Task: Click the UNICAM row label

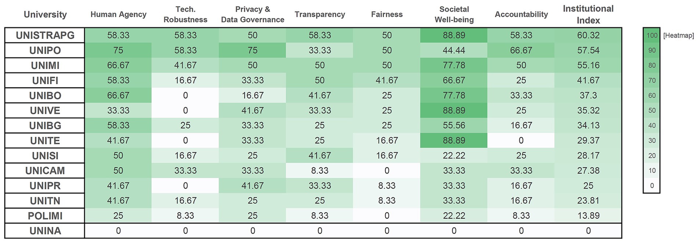Action: pos(45,171)
